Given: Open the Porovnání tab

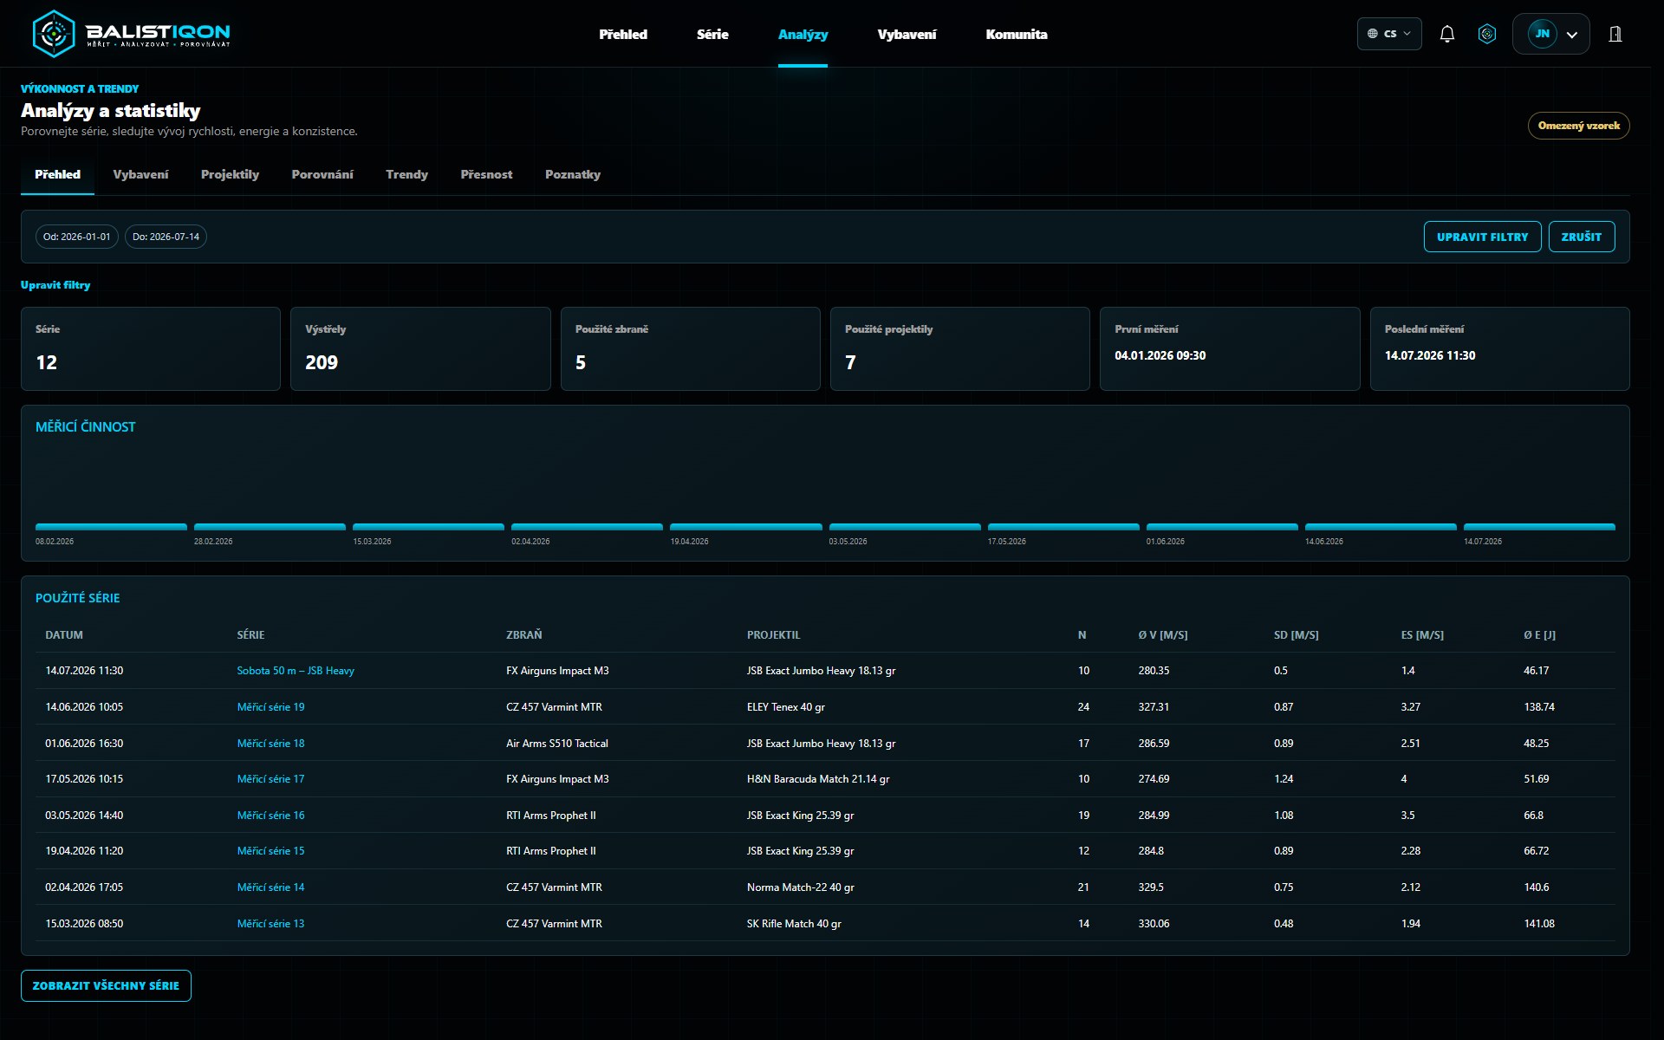Looking at the screenshot, I should [x=322, y=174].
